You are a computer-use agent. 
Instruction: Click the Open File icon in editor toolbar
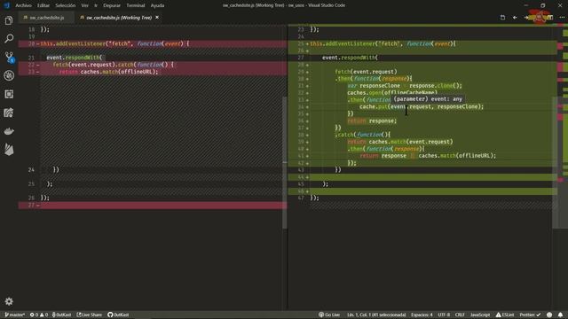point(502,18)
